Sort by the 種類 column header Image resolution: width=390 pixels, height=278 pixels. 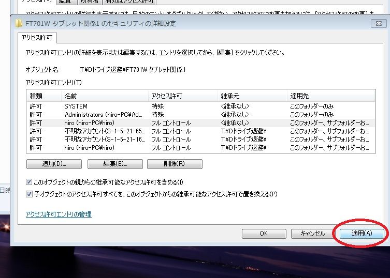click(44, 96)
